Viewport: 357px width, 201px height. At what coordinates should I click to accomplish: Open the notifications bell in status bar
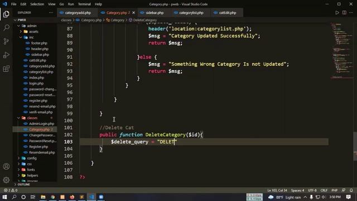tap(351, 190)
